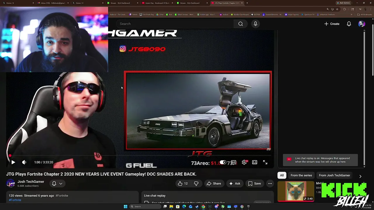The height and width of the screenshot is (210, 374).
Task: Open the Josh TechGamer channel name link
Action: click(x=31, y=182)
